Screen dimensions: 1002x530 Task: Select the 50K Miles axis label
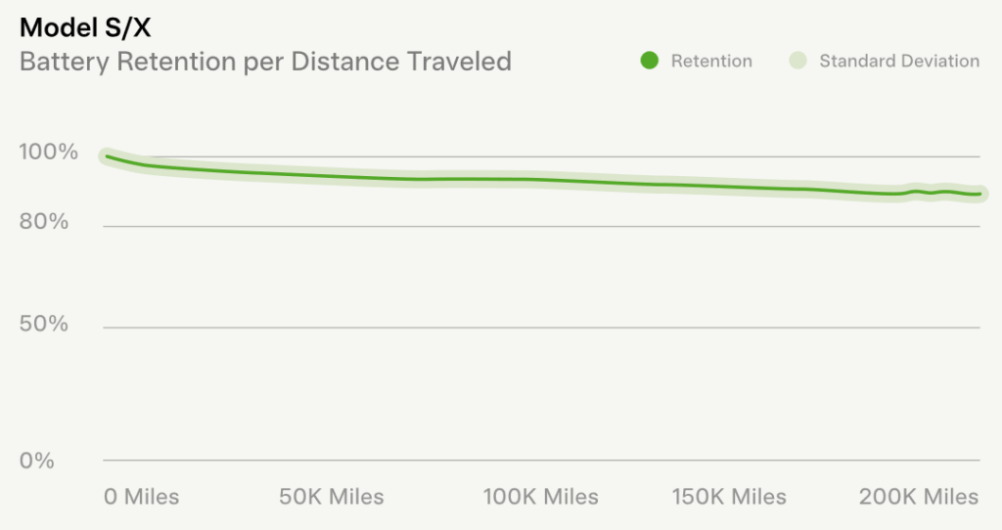point(332,497)
